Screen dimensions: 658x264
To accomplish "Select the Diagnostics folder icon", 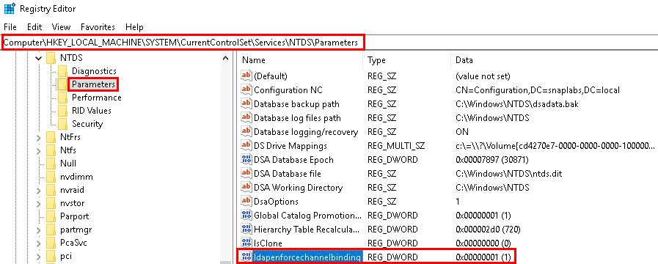I will 62,71.
